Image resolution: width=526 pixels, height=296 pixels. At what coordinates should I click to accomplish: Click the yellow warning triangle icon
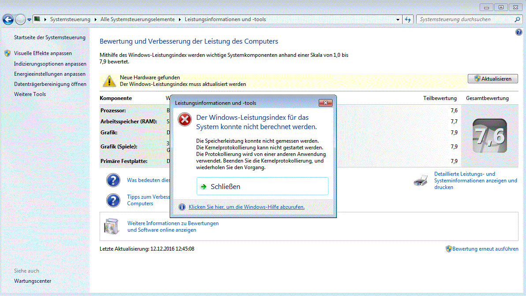pyautogui.click(x=108, y=80)
